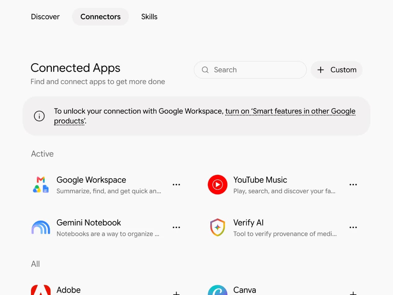This screenshot has height=295, width=393.
Task: Select the YouTube Music title text
Action: pos(260,180)
